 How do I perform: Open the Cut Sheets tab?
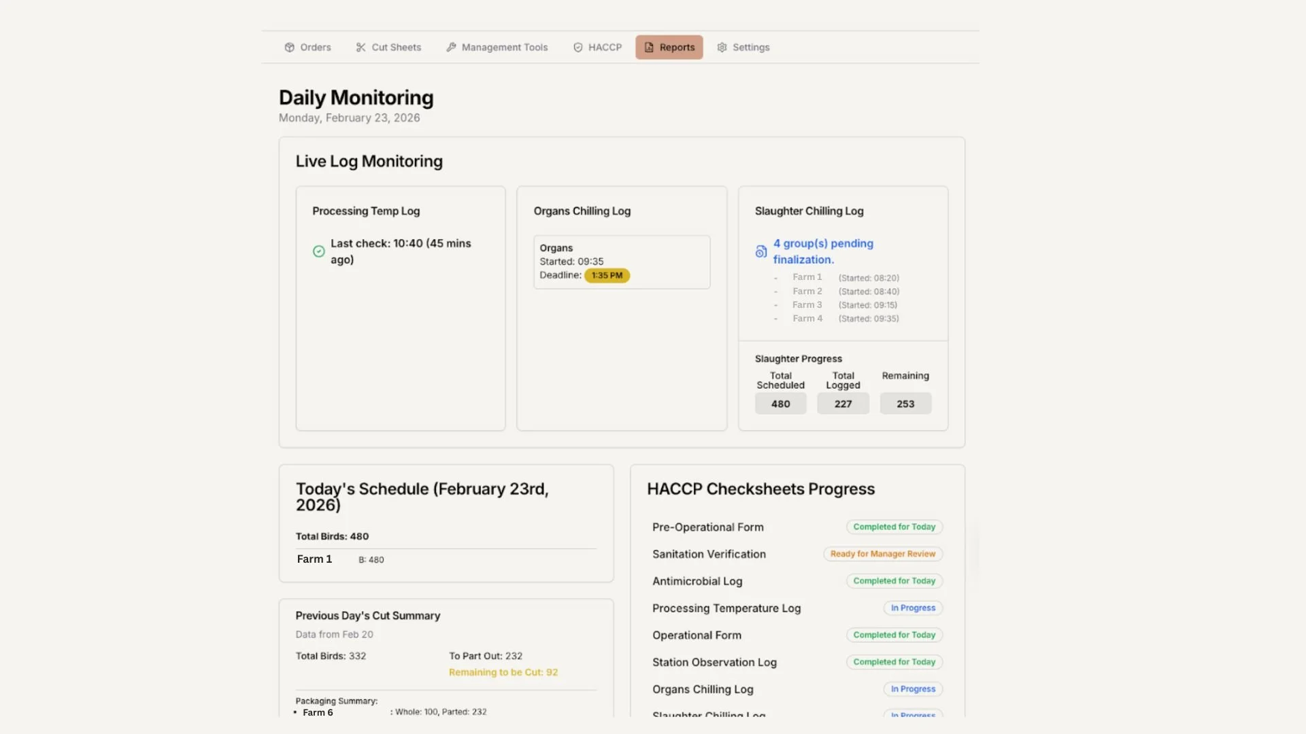pyautogui.click(x=388, y=48)
